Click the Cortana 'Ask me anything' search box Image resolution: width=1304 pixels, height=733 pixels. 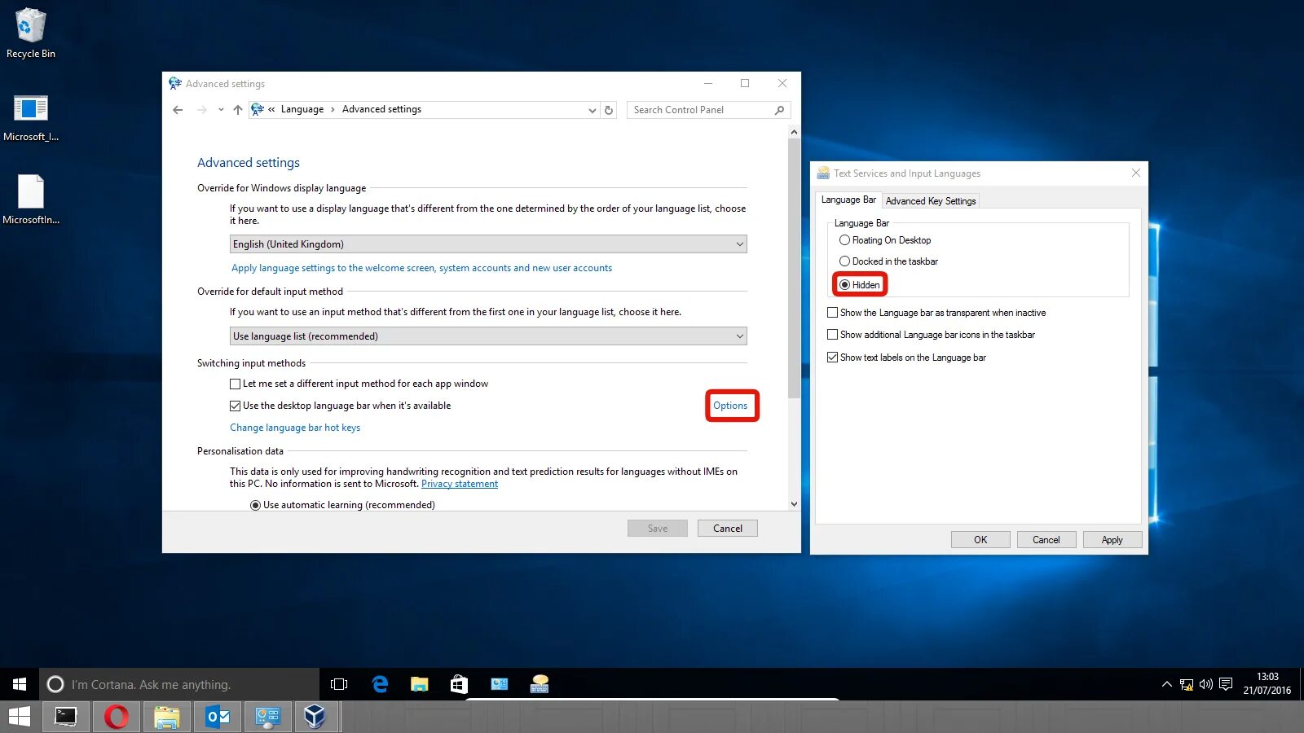(179, 684)
